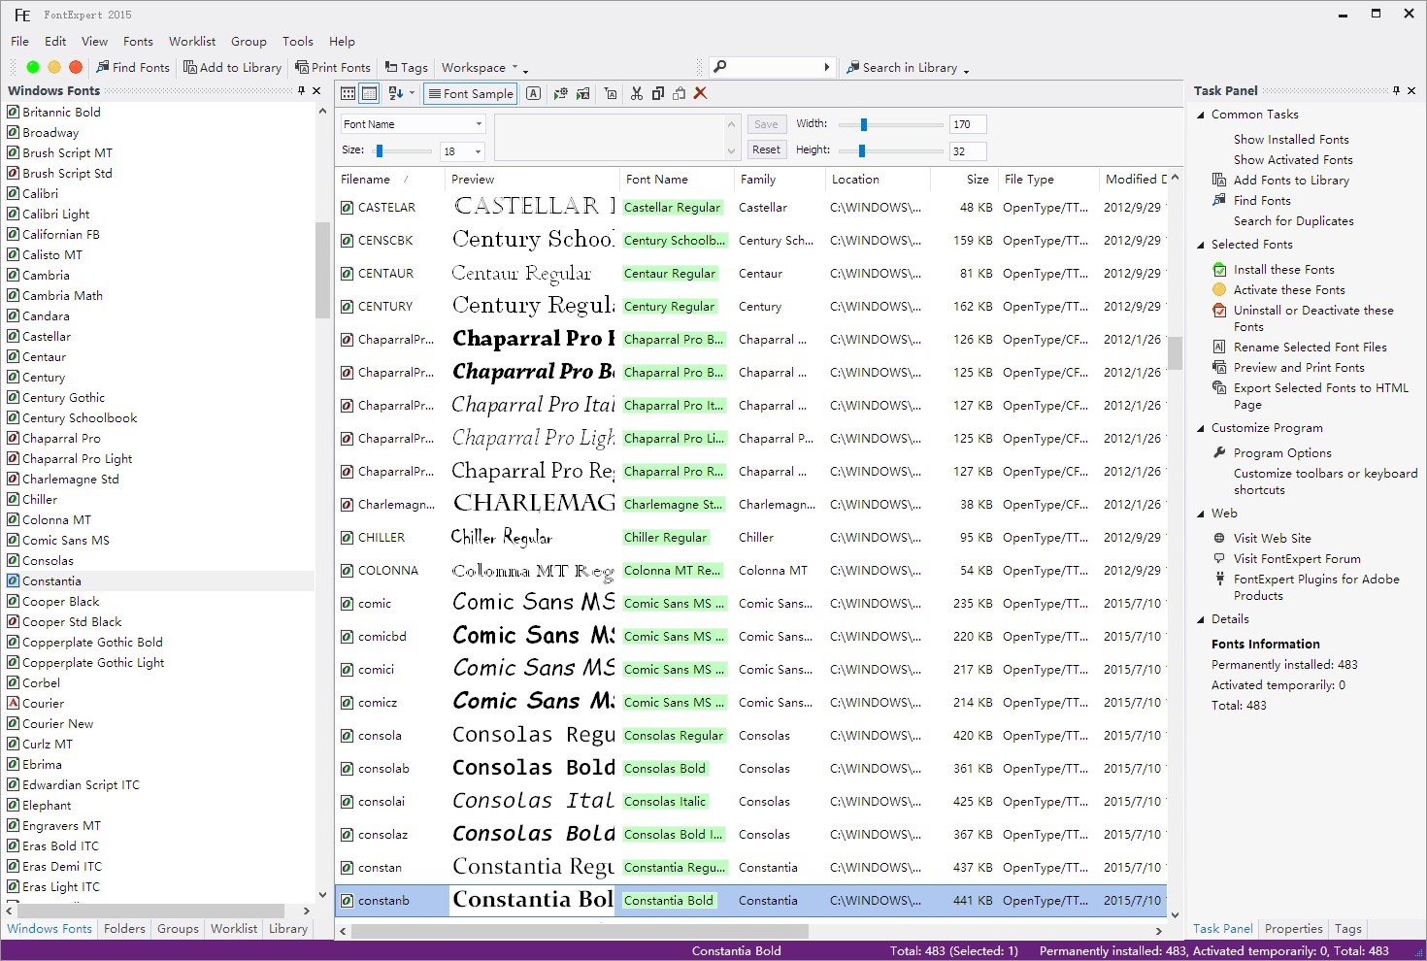Toggle the details list view button

point(369,93)
